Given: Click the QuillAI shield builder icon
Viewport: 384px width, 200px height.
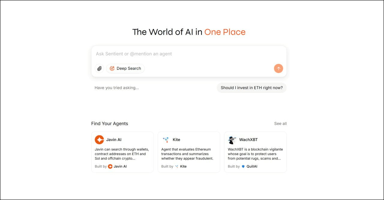Looking at the screenshot, I should coord(243,166).
